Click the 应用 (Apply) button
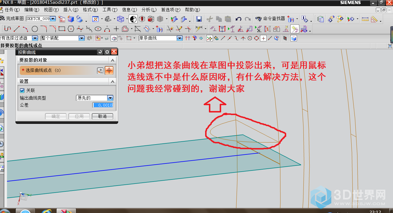The image size is (393, 213). pos(79,116)
